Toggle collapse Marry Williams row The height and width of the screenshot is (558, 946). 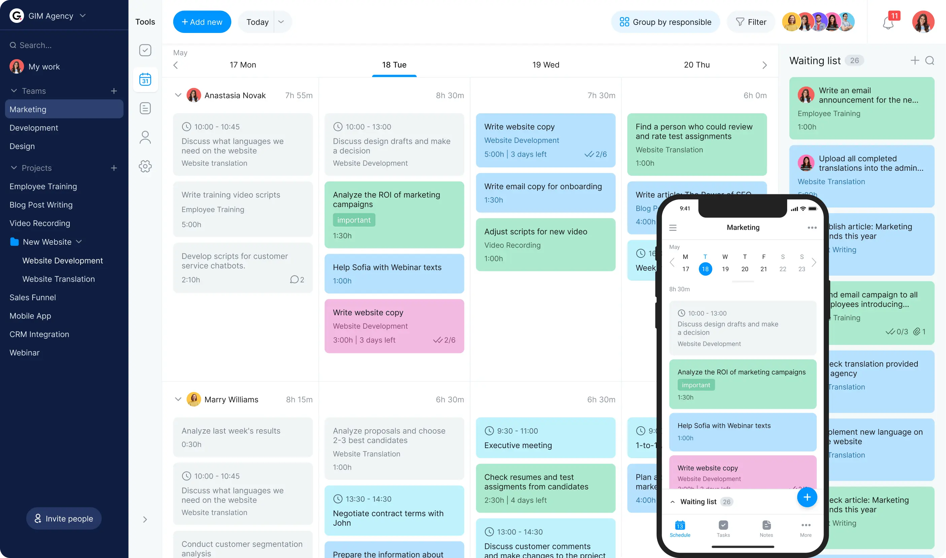[x=177, y=399]
